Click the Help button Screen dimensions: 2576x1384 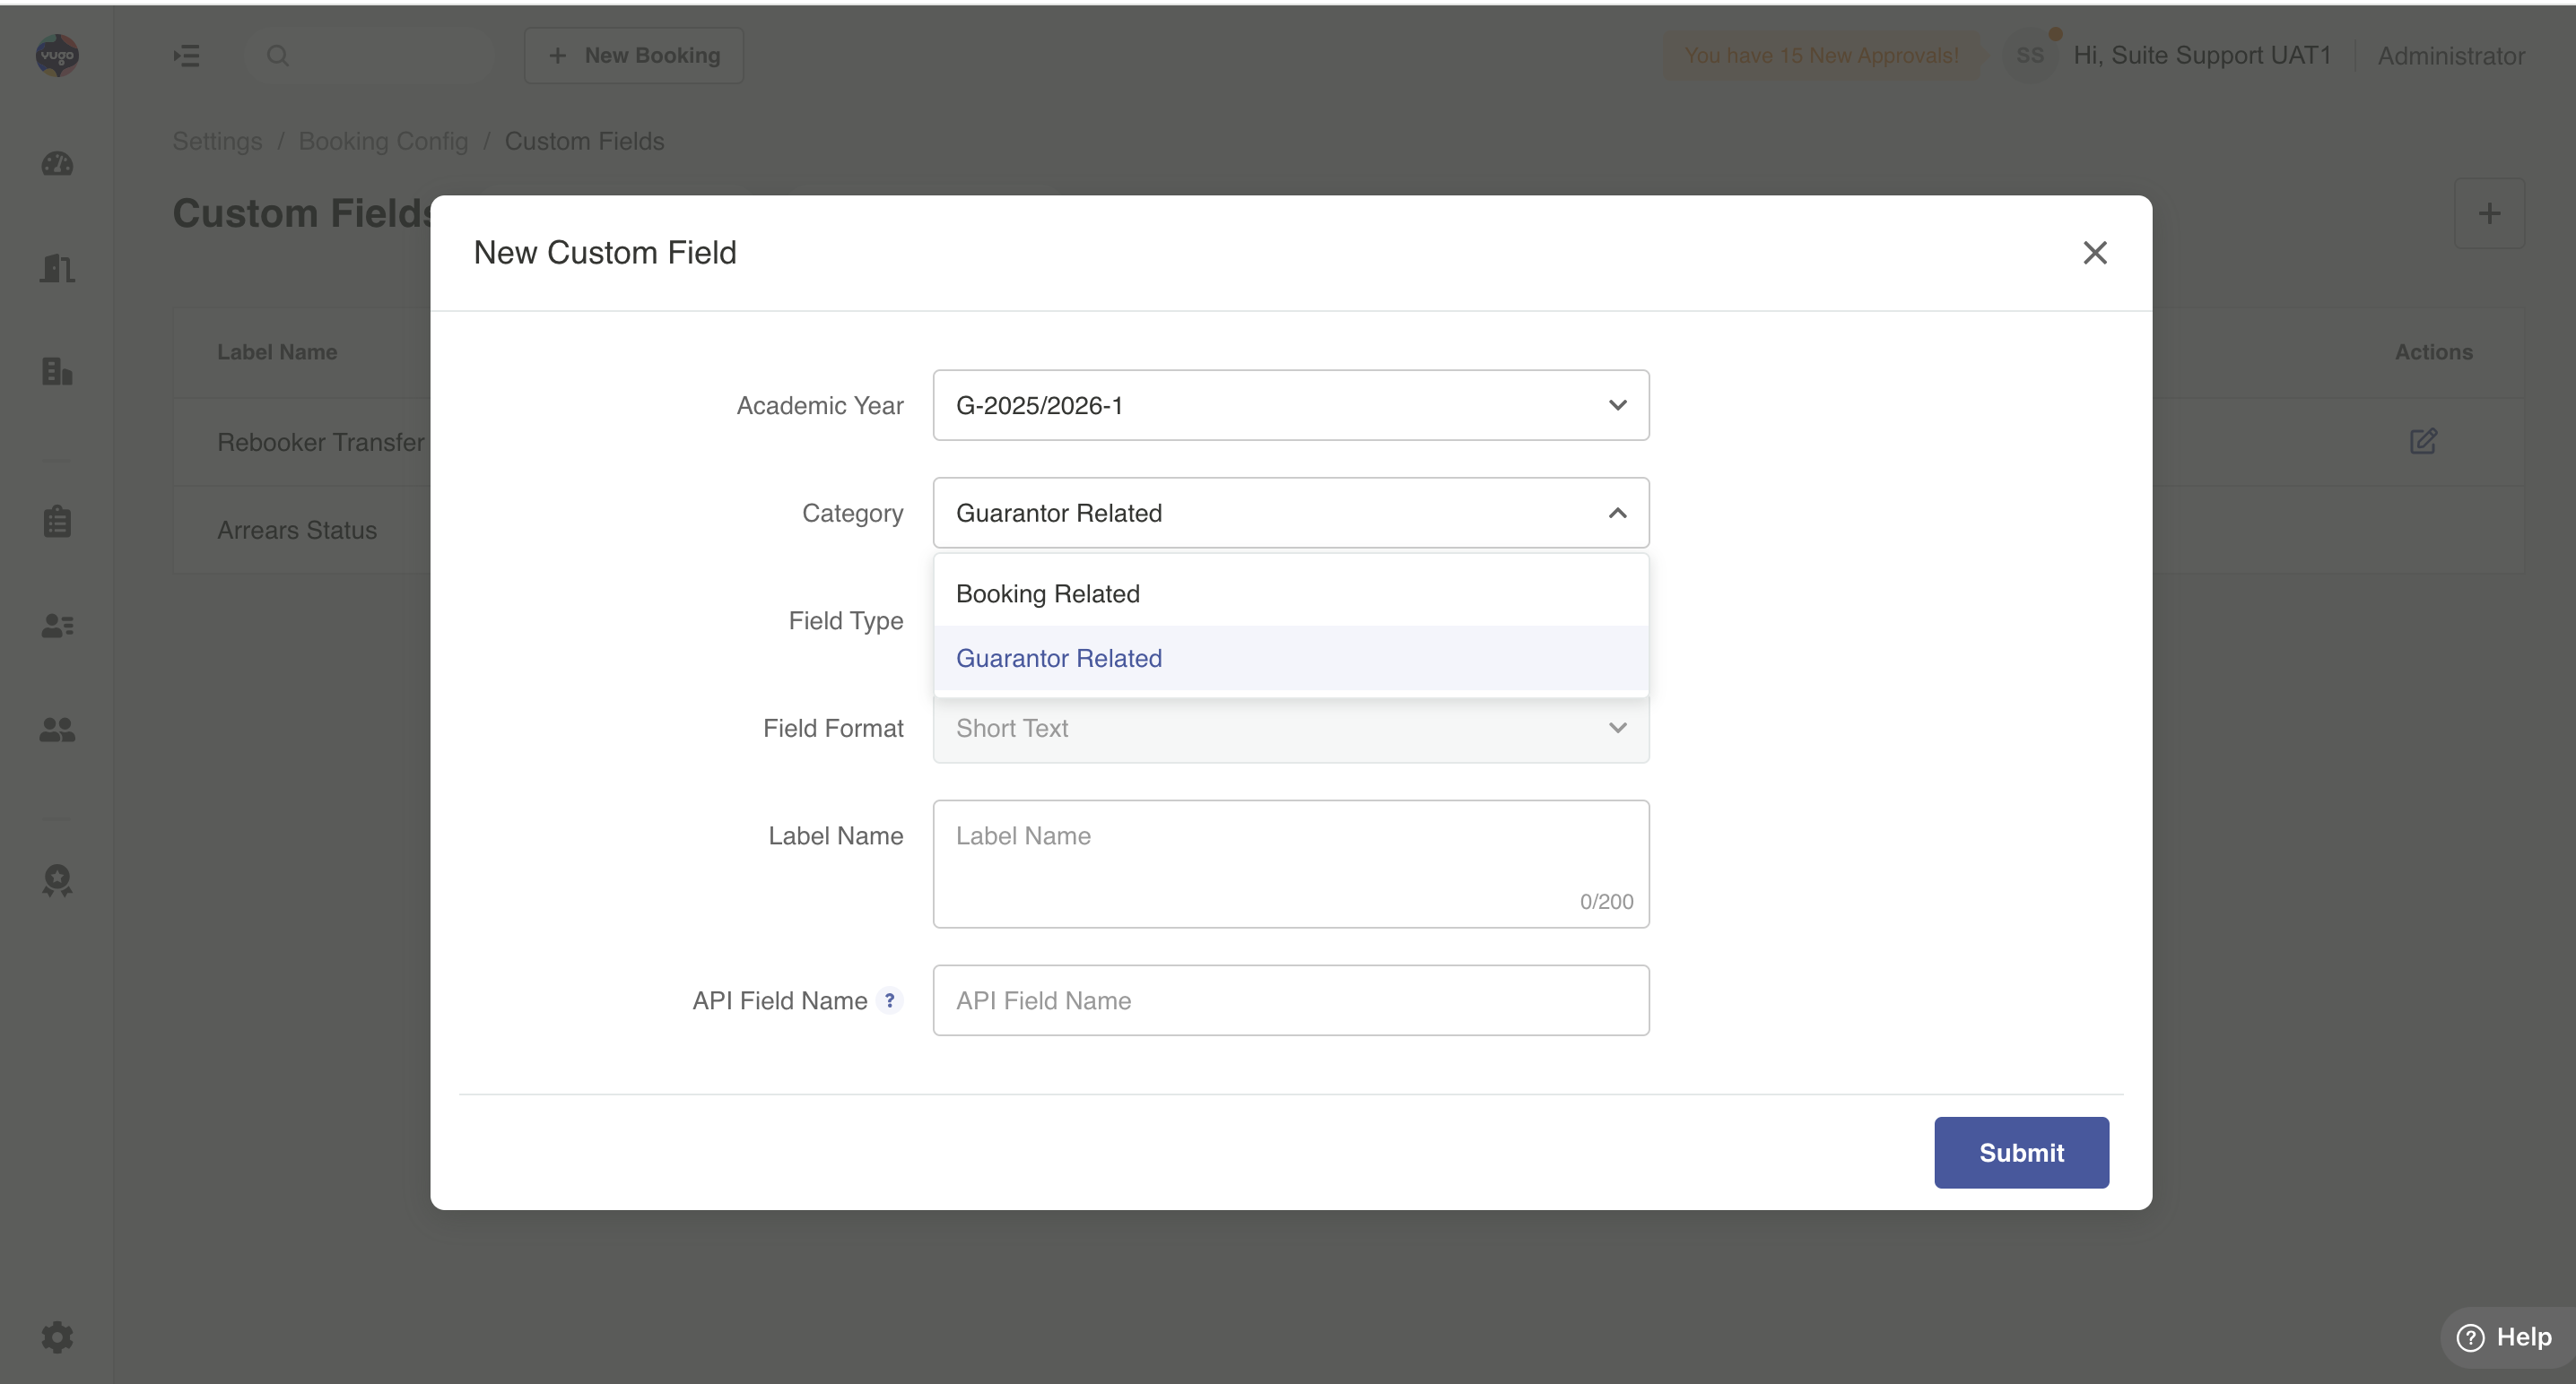pos(2505,1337)
